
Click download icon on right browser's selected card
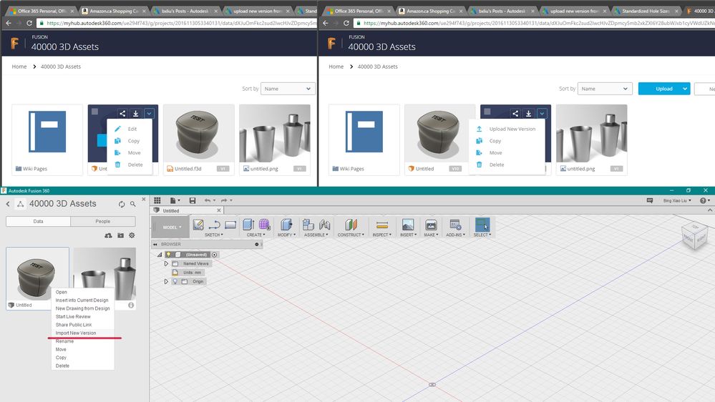tap(528, 114)
